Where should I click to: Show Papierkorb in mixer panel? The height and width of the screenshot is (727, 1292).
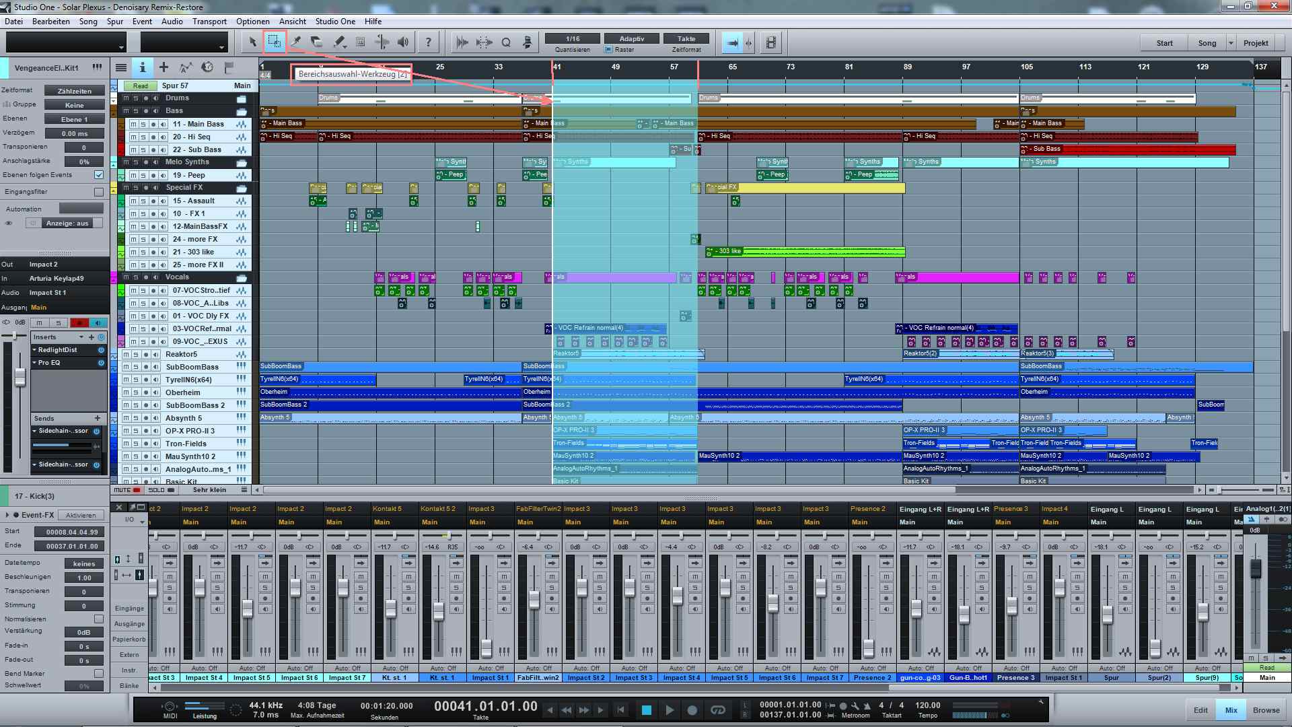click(x=129, y=639)
